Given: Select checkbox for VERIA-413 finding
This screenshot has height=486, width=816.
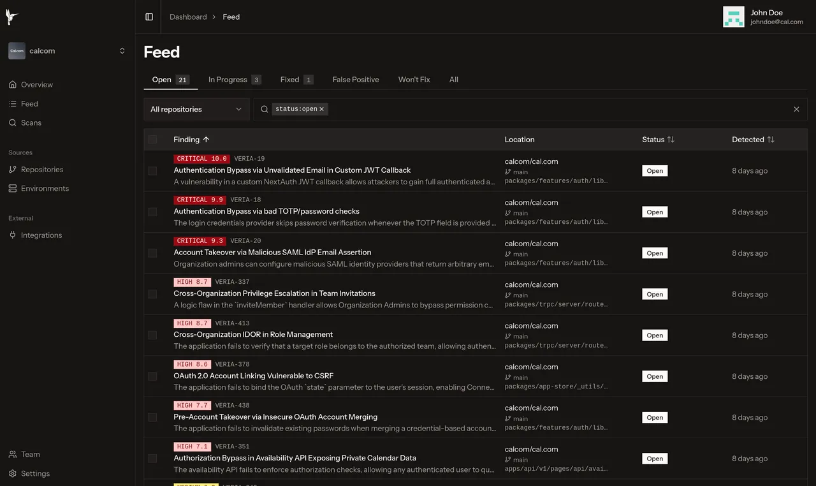Looking at the screenshot, I should [x=152, y=335].
